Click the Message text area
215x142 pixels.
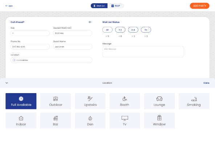tap(143, 52)
